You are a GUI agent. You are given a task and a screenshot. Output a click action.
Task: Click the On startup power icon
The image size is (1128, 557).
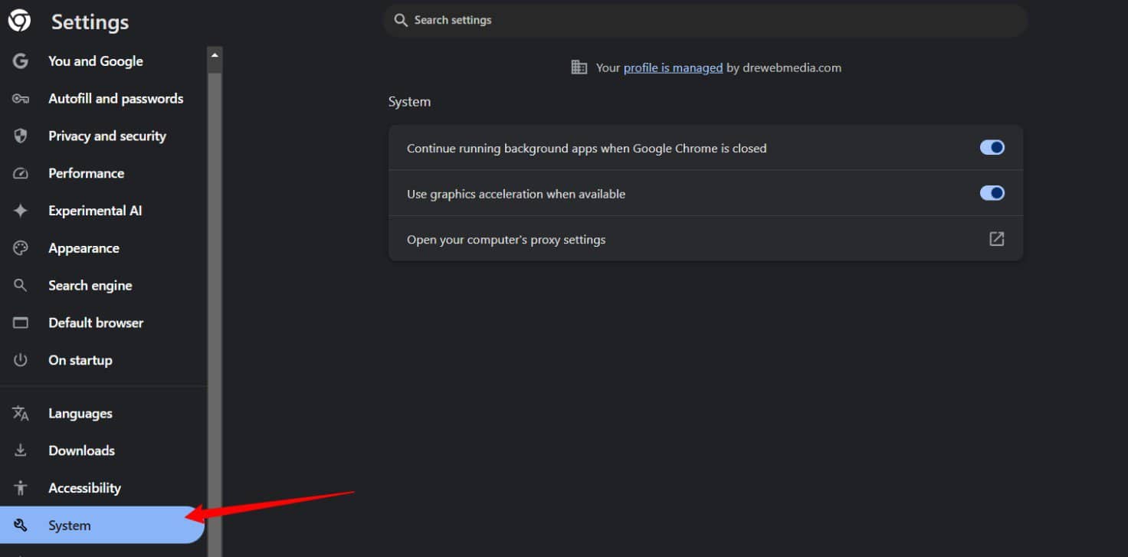[x=20, y=360]
